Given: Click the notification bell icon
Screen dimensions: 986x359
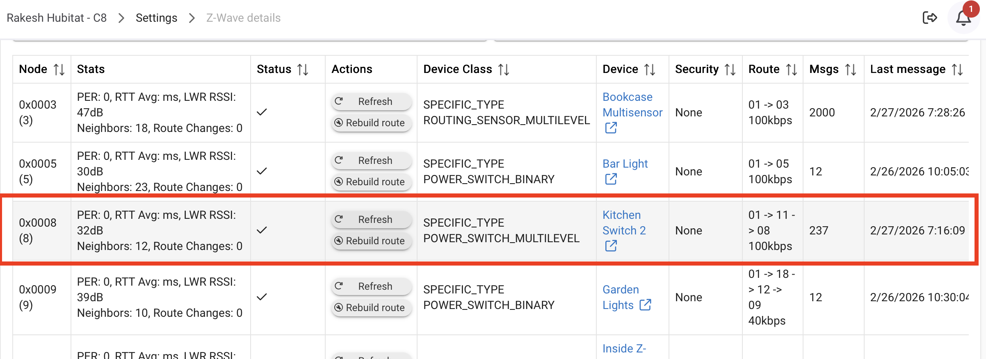Looking at the screenshot, I should pyautogui.click(x=963, y=18).
